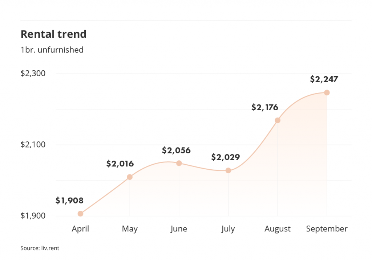Click the 1br. unfurnished subtitle
Image resolution: width=372 pixels, height=260 pixels.
(52, 50)
